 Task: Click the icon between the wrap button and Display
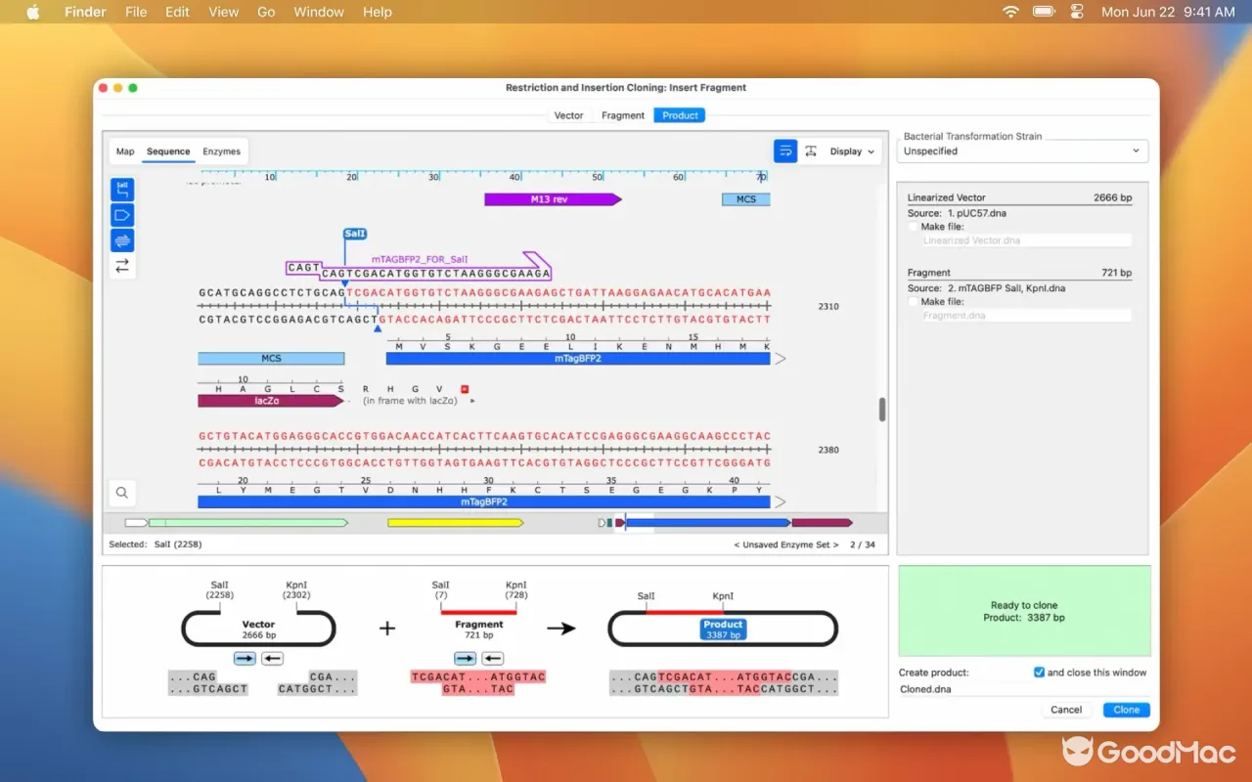coord(811,152)
